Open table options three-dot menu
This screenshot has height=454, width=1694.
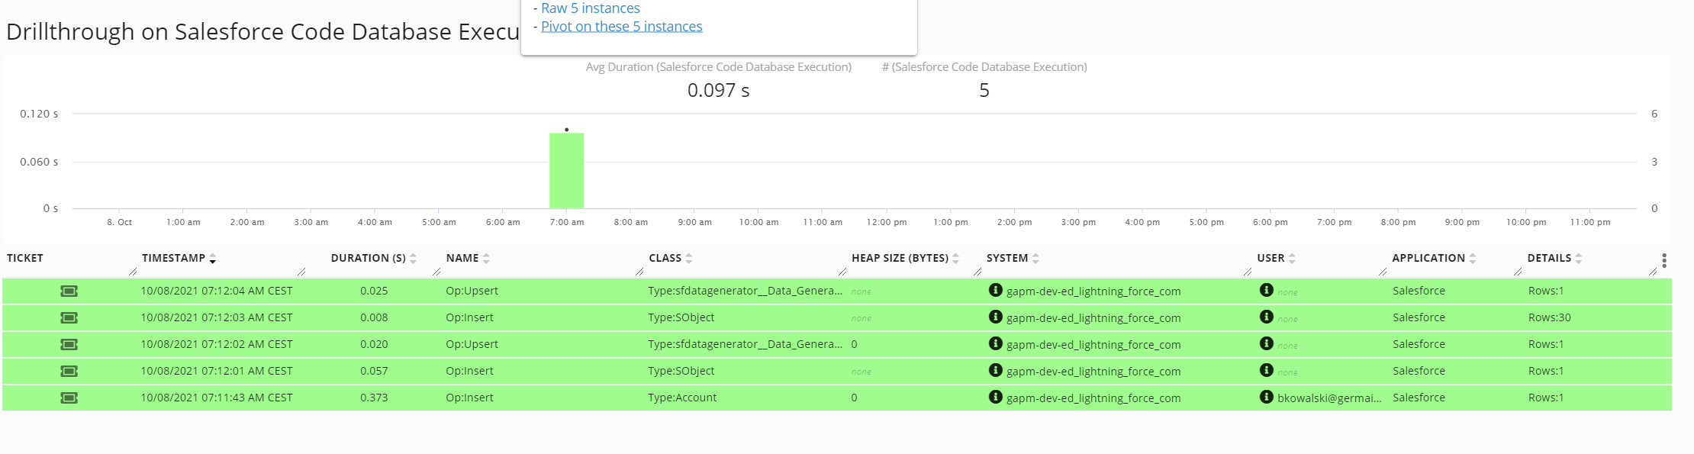1663,261
